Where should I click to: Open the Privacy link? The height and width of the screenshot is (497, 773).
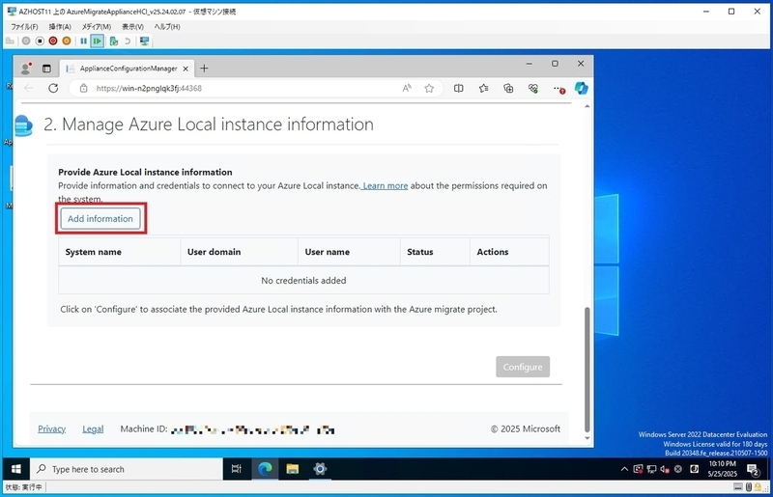coord(52,429)
